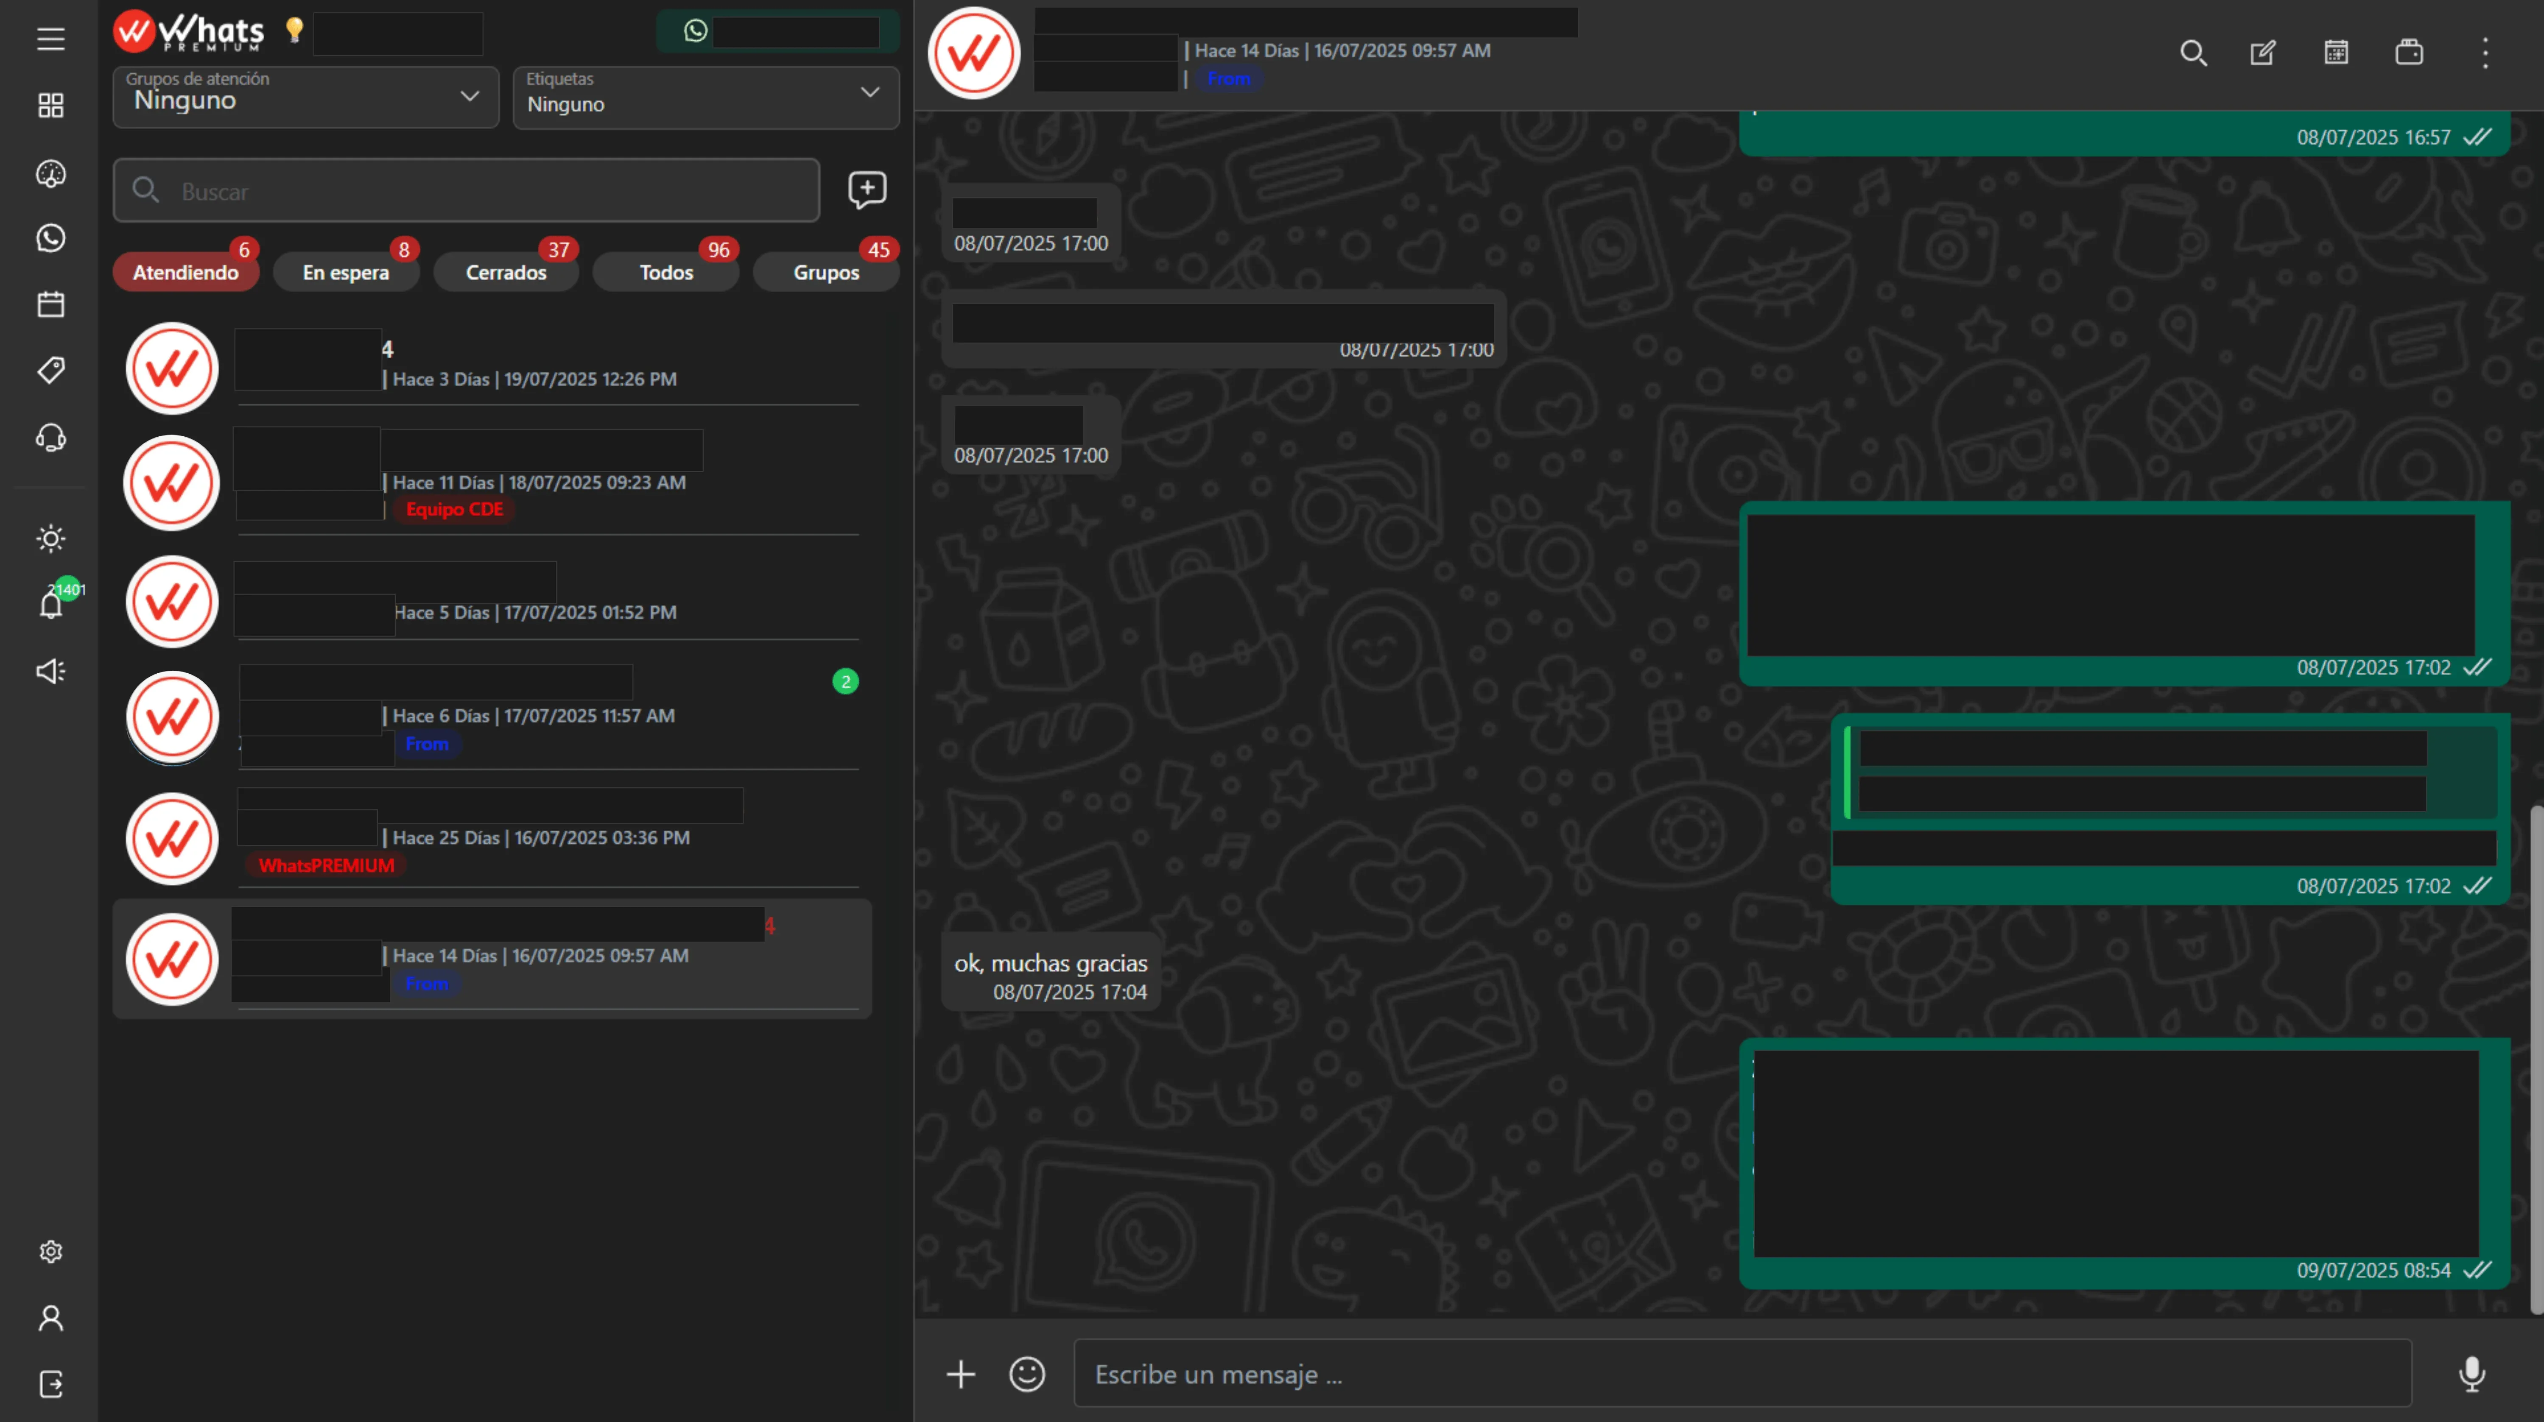This screenshot has width=2544, height=1422.
Task: Open the headset support icon in sidebar
Action: (50, 438)
